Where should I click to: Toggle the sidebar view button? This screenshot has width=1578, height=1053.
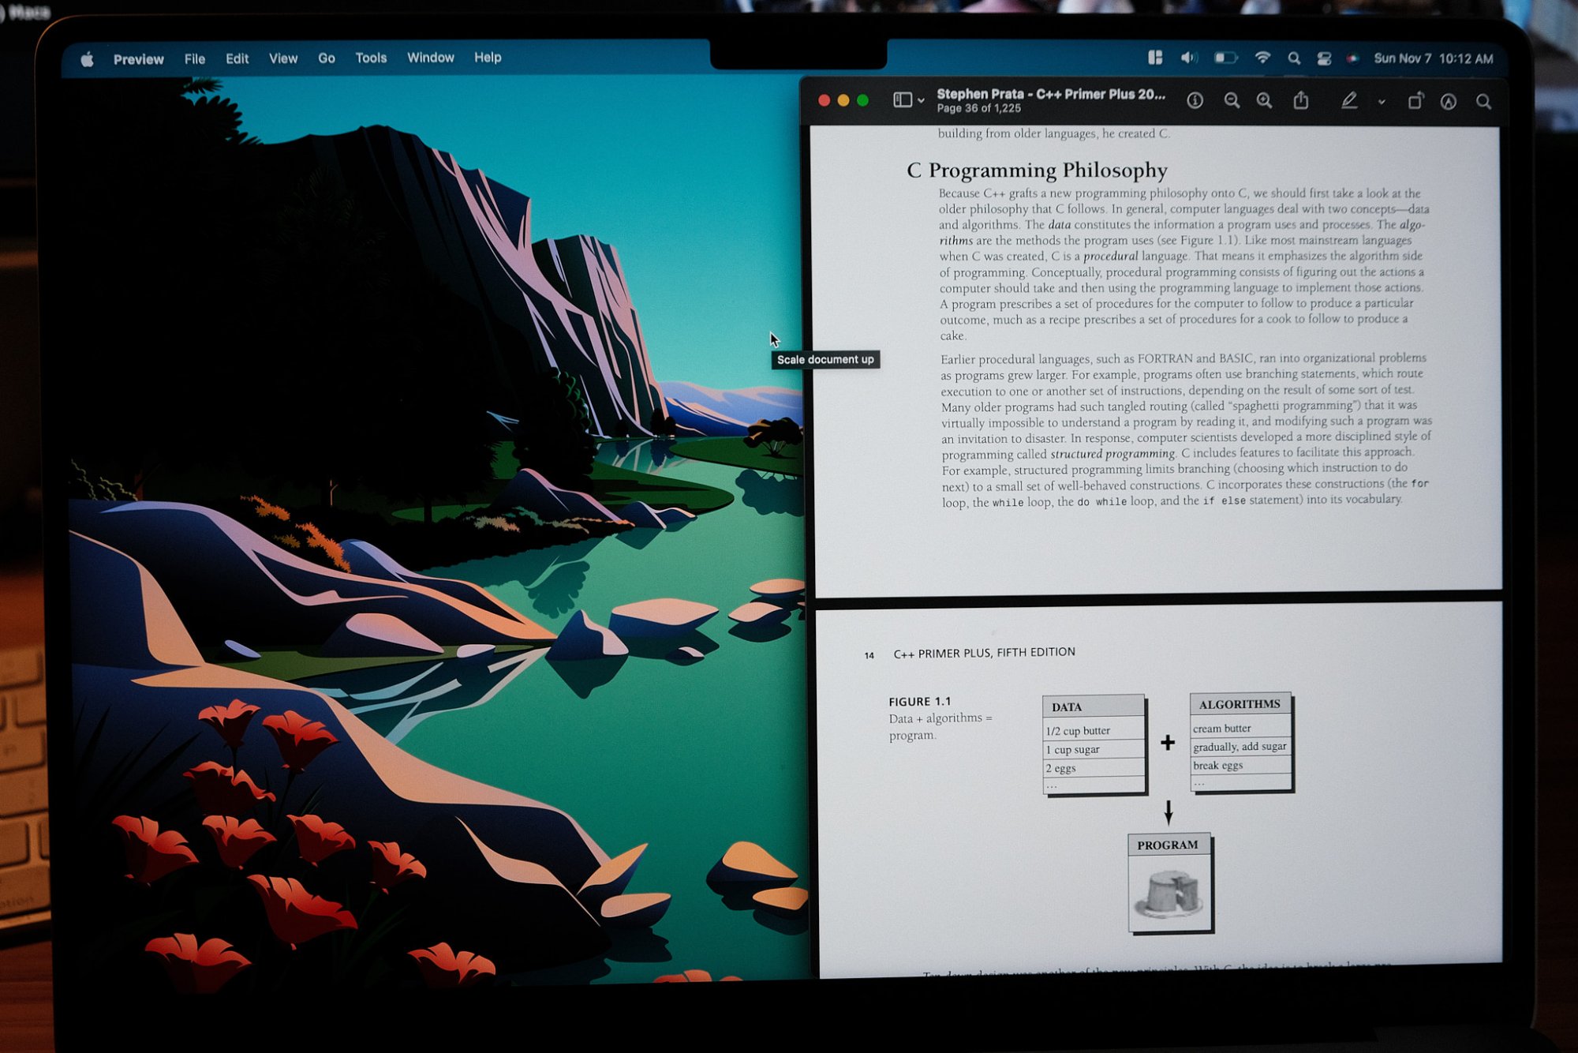(903, 99)
